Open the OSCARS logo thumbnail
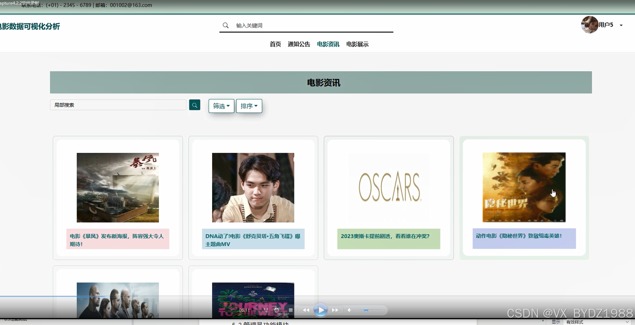Image resolution: width=635 pixels, height=325 pixels. tap(389, 188)
